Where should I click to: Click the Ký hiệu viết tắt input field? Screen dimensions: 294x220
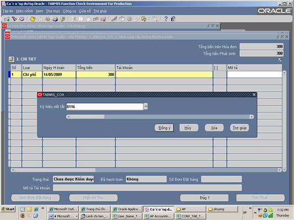[x=105, y=106]
